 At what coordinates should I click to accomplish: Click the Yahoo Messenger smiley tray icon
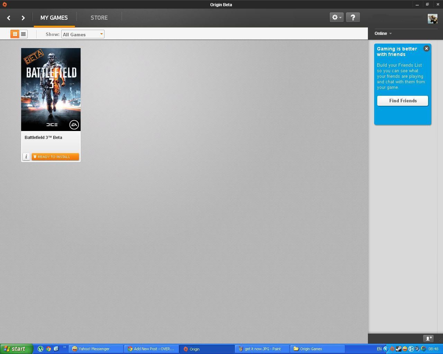[x=405, y=349]
